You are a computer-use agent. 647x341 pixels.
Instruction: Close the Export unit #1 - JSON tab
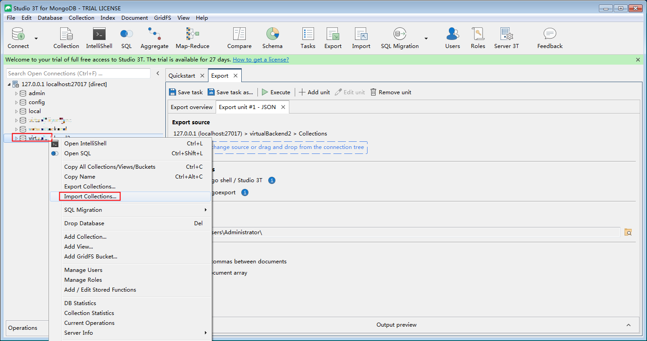(x=283, y=107)
